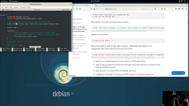
Task: Click the Cut Text shortcut in nano
Action: 40,49
